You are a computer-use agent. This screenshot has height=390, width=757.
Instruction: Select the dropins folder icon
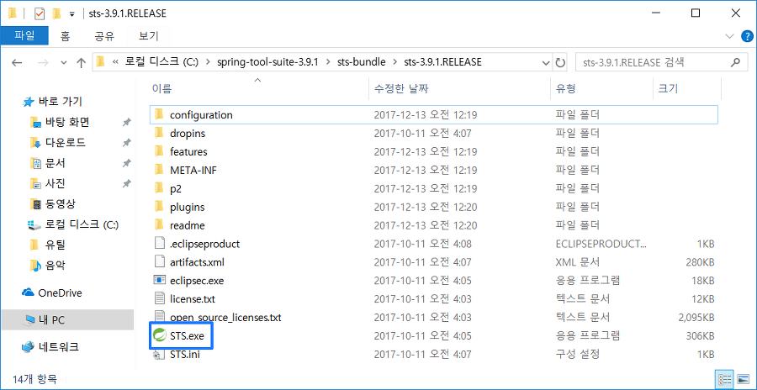(159, 133)
